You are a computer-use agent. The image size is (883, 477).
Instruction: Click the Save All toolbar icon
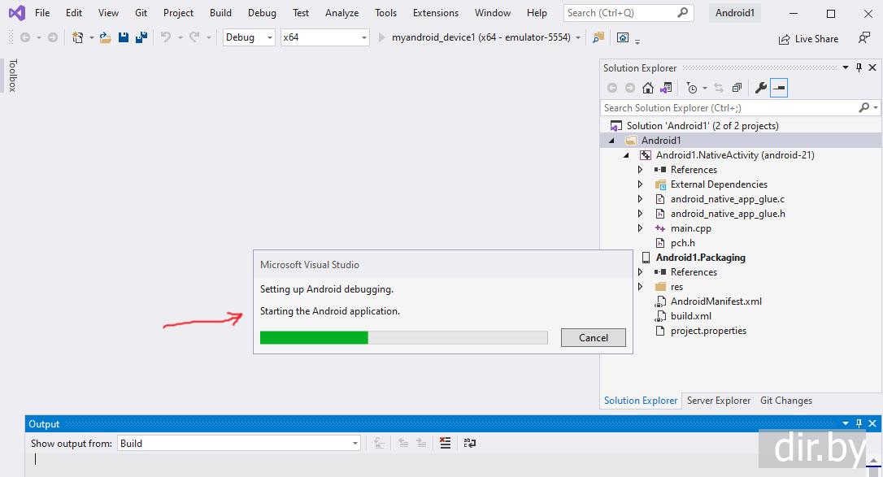pyautogui.click(x=141, y=37)
